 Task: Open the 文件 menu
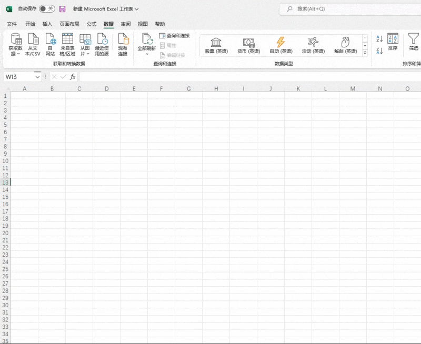tap(12, 24)
